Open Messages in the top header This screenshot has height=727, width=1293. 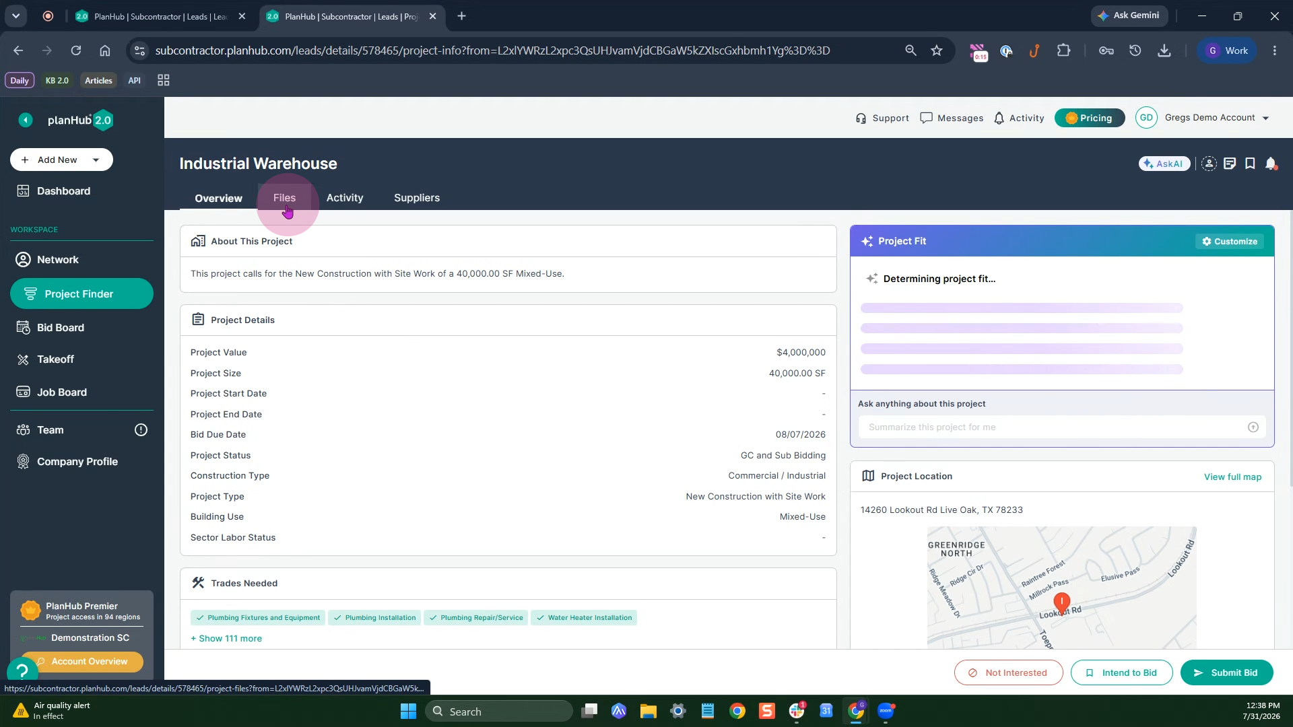coord(952,118)
